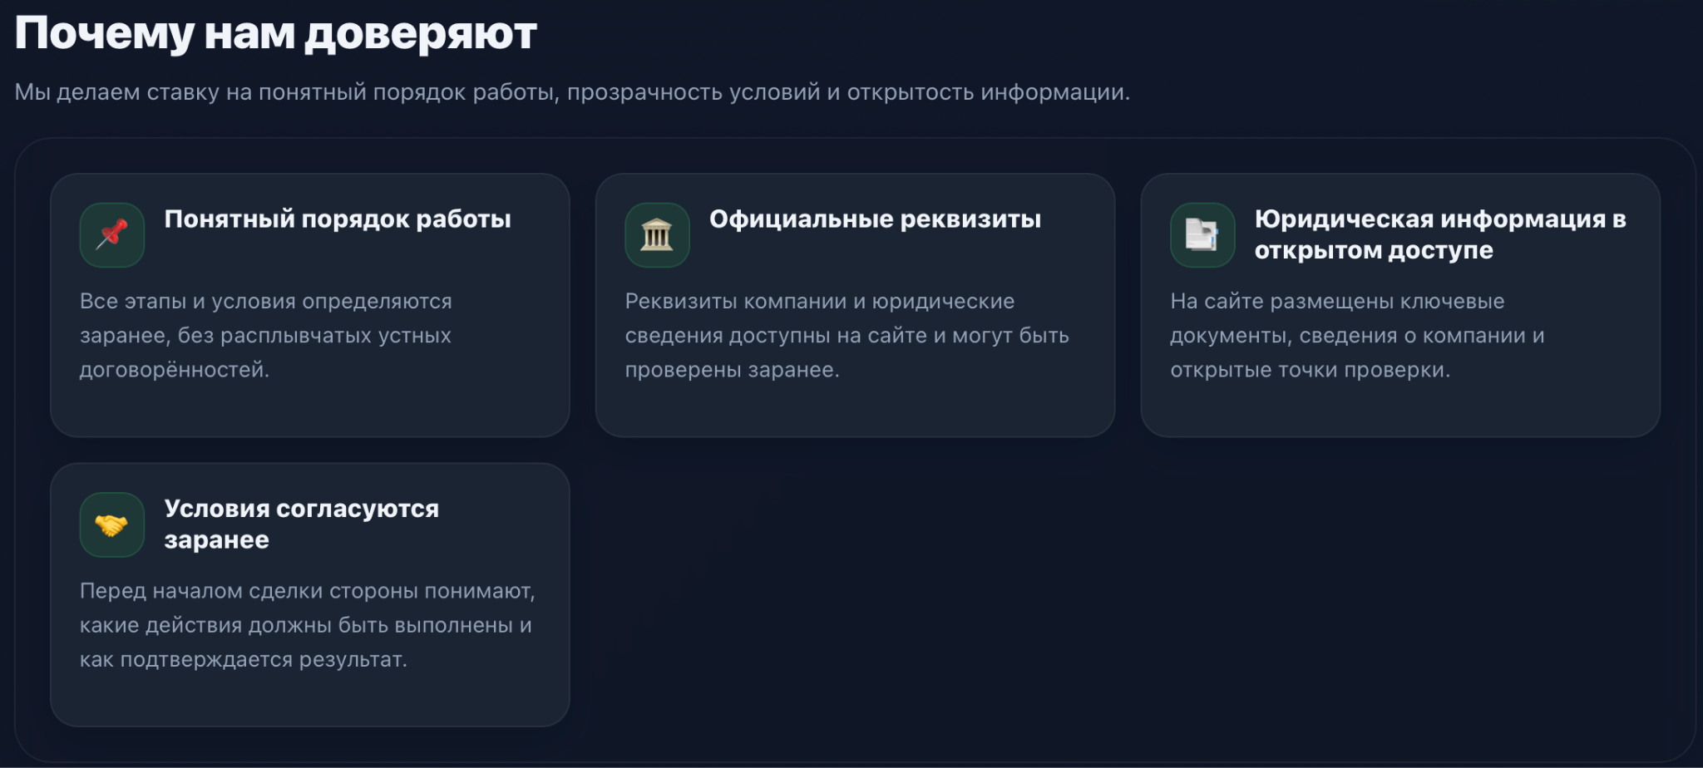The image size is (1703, 768).
Task: Click the description starting 'Реквизиты компании'
Action: click(847, 335)
